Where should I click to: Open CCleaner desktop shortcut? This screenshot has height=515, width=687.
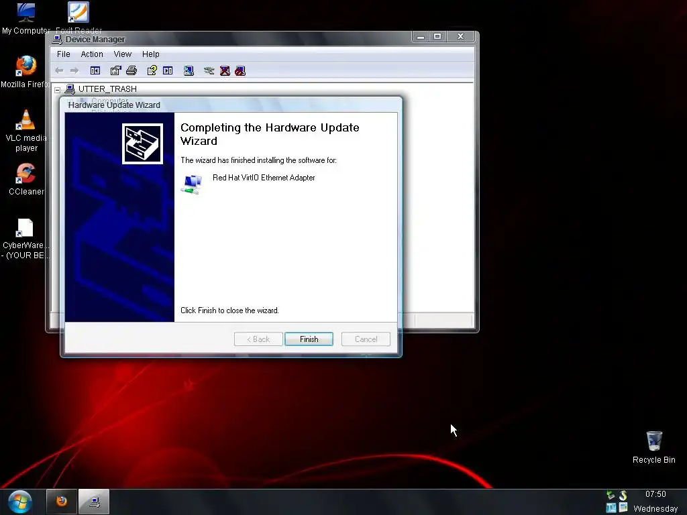(26, 180)
